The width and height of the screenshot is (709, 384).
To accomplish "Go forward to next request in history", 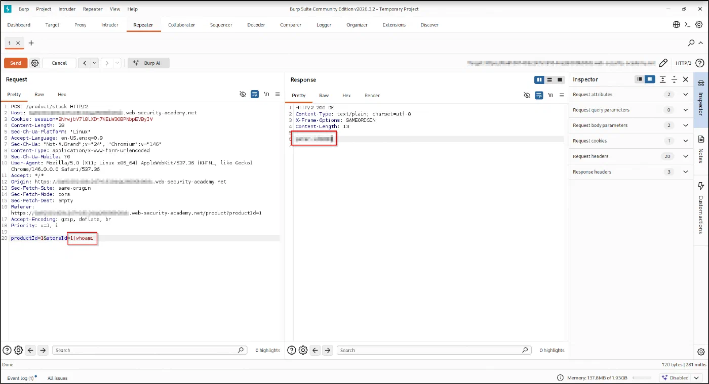I will (x=107, y=63).
